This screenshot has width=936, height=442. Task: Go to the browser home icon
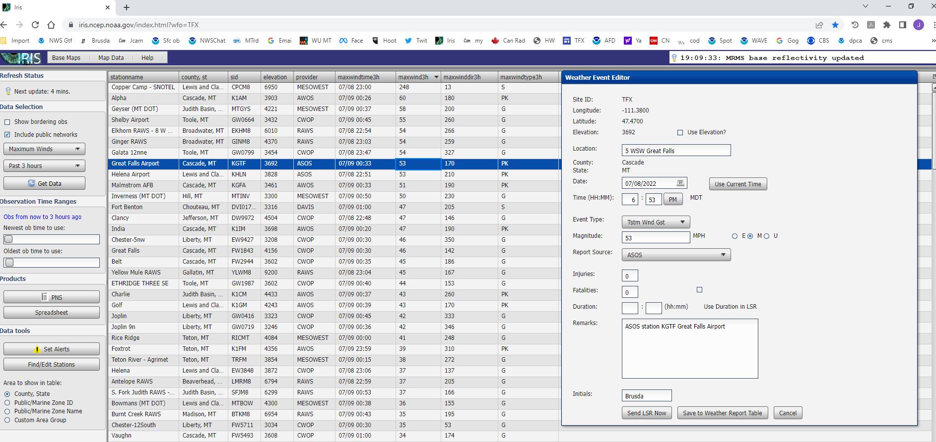[51, 25]
